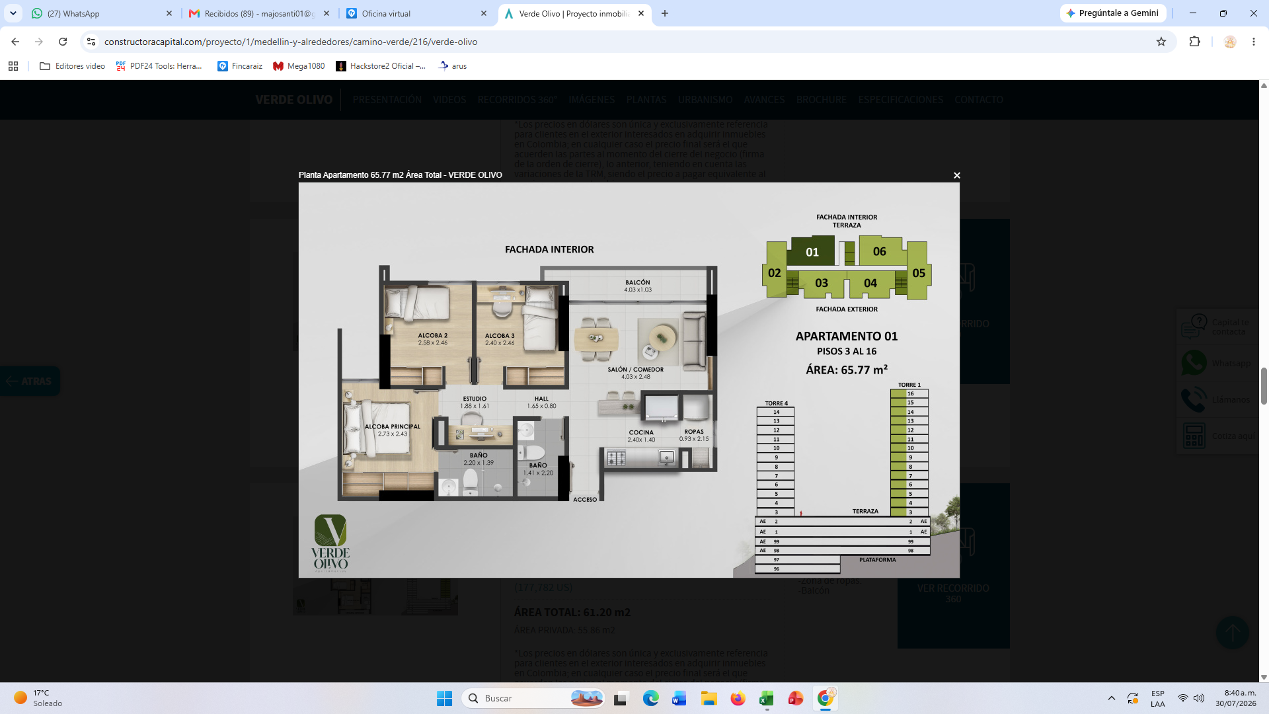1269x714 pixels.
Task: Open the Chrome profile avatar
Action: pos(1230,42)
